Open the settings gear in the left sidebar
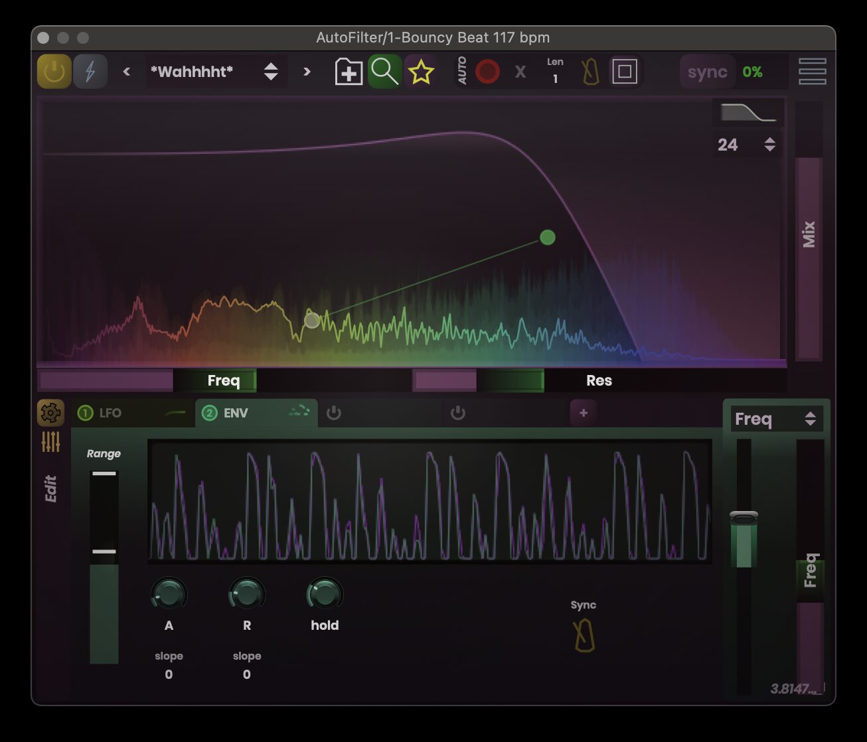This screenshot has width=867, height=742. point(50,413)
